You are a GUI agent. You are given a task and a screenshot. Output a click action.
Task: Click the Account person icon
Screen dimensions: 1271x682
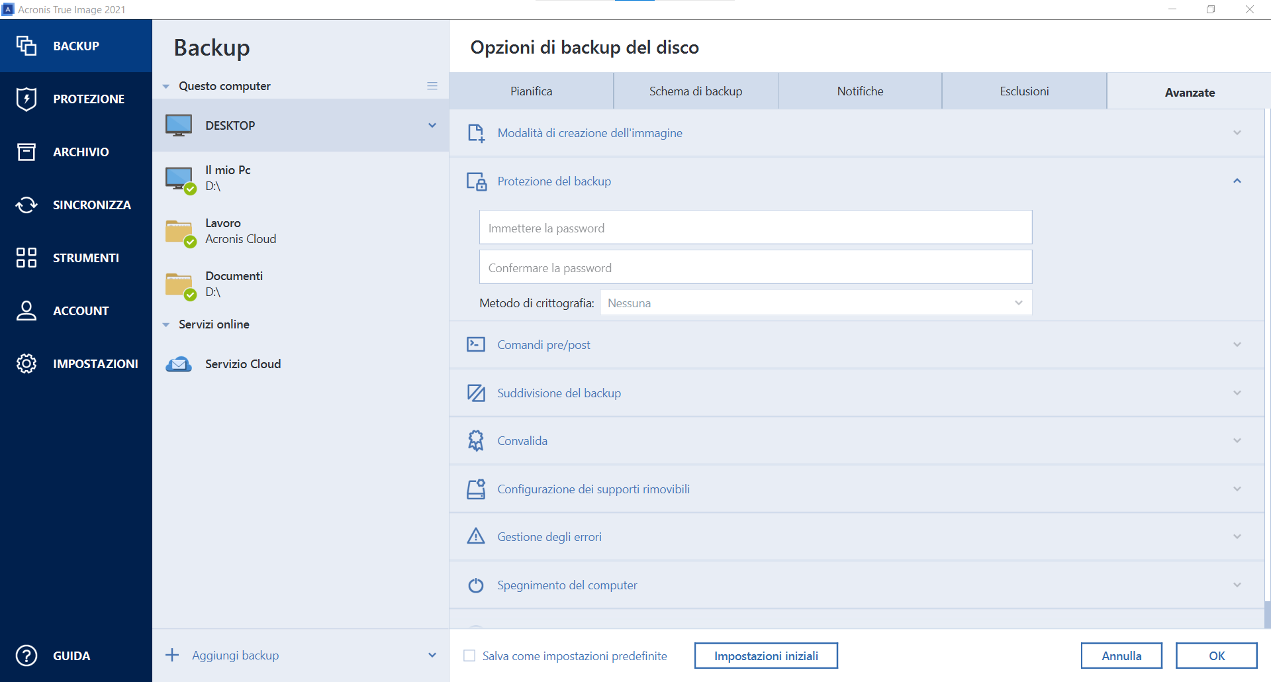point(26,311)
